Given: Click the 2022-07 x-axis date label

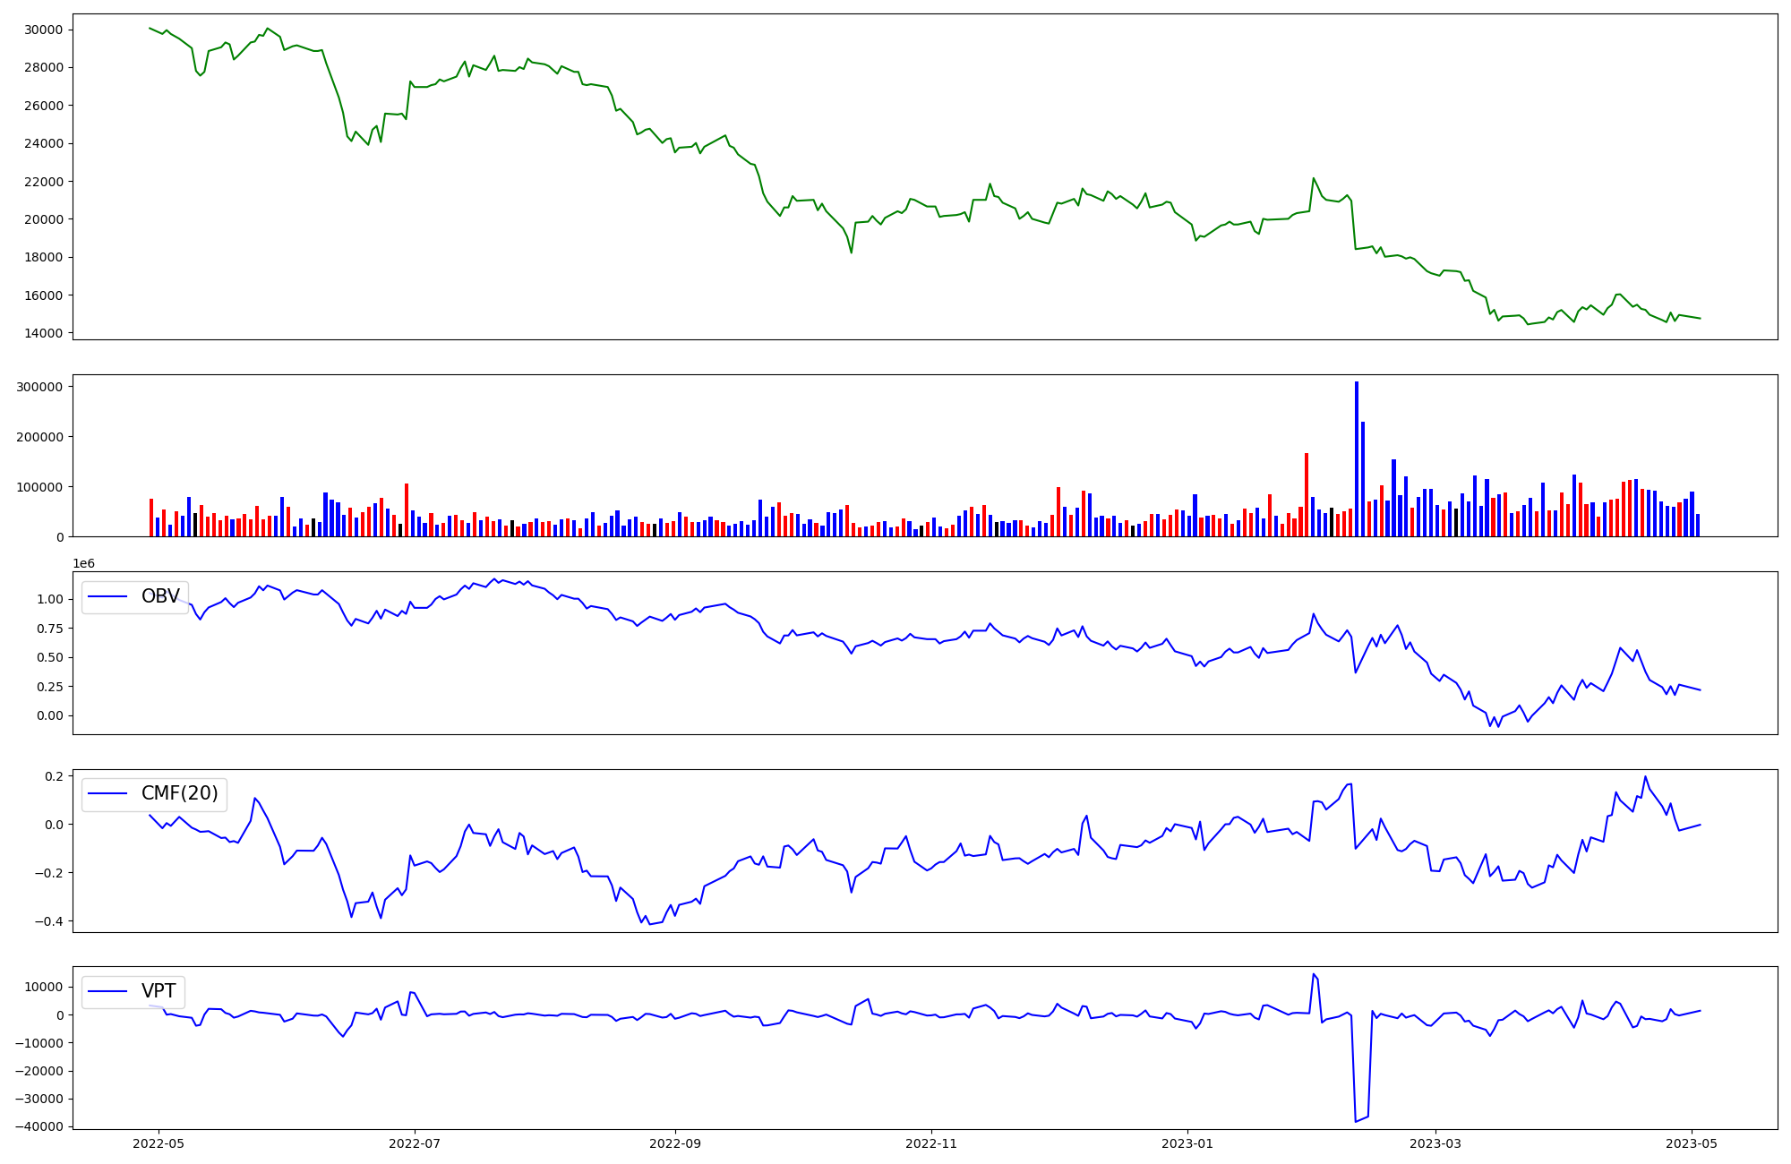Looking at the screenshot, I should (415, 1143).
